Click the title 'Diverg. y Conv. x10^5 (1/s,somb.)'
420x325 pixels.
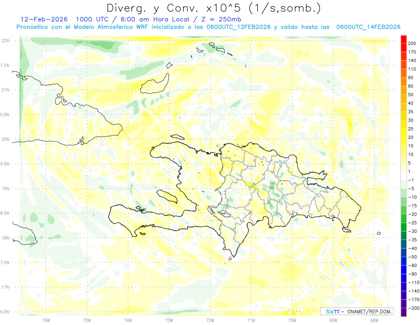[213, 8]
